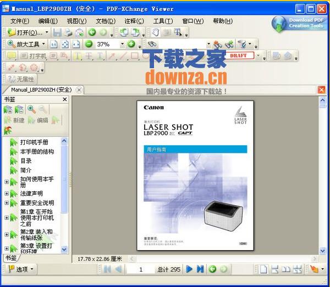Screen dimensions: 330x287
Task: Select the Hand tool
Action: tap(156, 32)
